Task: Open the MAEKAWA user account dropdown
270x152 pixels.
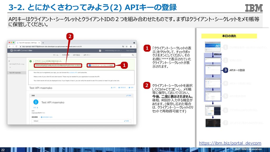Action: (113, 51)
